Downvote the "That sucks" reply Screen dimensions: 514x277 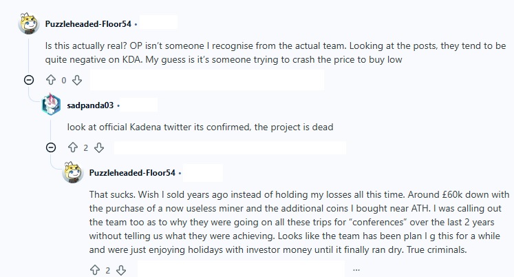(x=121, y=270)
